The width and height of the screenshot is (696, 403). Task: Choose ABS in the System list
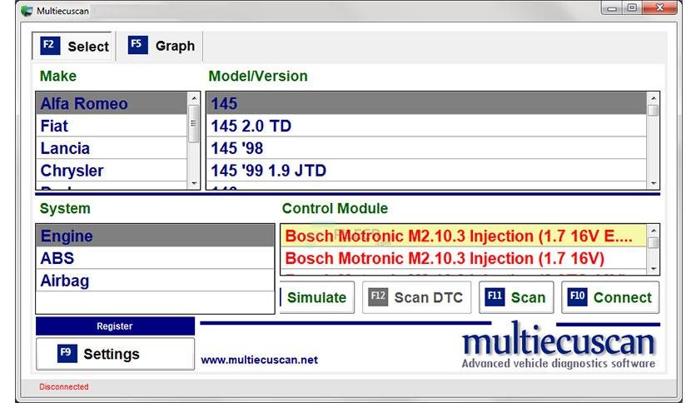pos(156,258)
